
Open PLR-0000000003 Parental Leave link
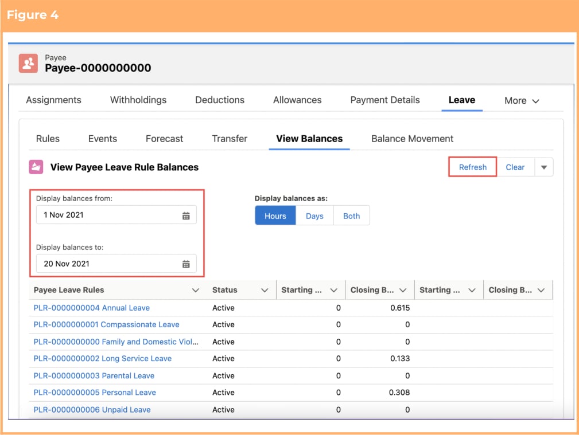click(x=94, y=376)
